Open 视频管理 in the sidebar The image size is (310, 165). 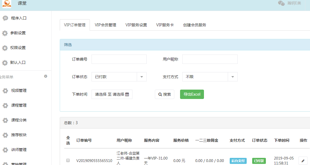tap(19, 91)
